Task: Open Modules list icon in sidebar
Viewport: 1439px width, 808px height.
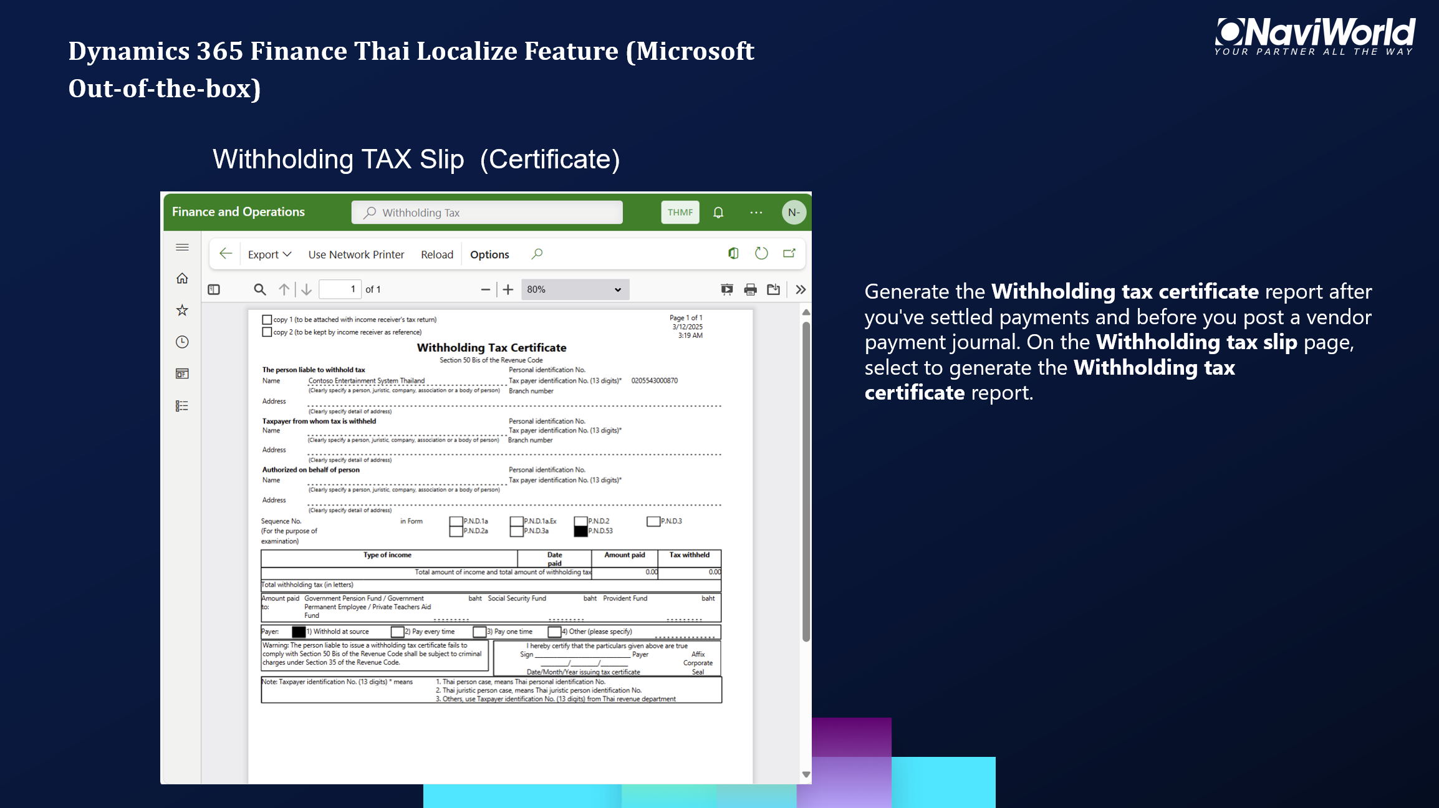Action: (182, 406)
